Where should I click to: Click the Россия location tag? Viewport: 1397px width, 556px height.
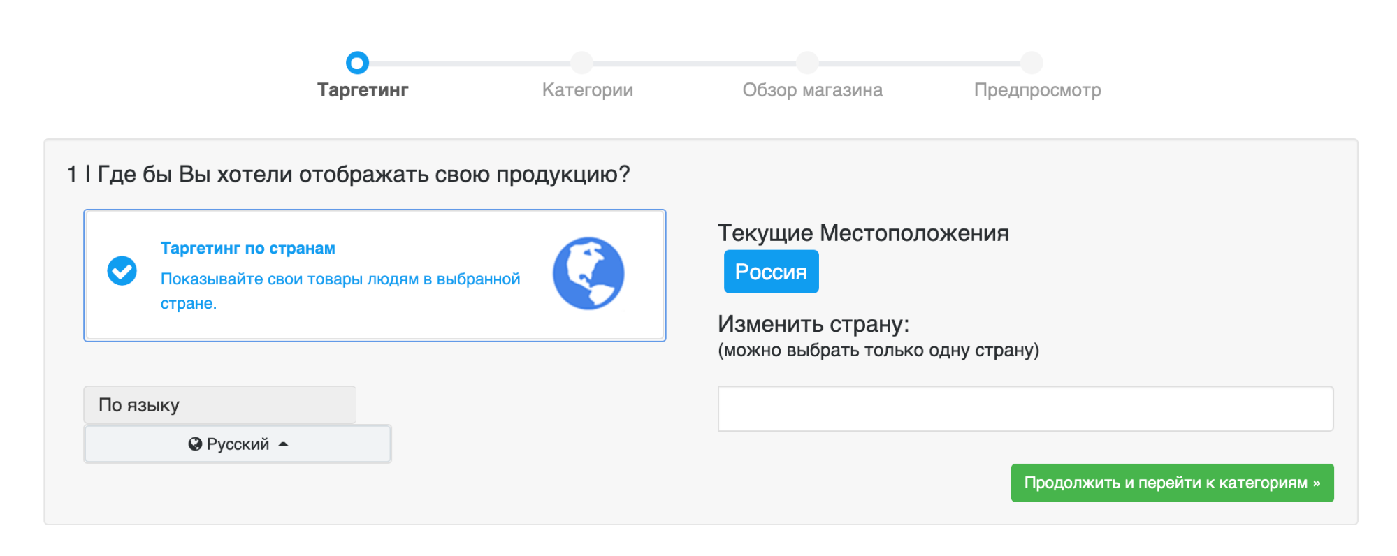tap(771, 272)
